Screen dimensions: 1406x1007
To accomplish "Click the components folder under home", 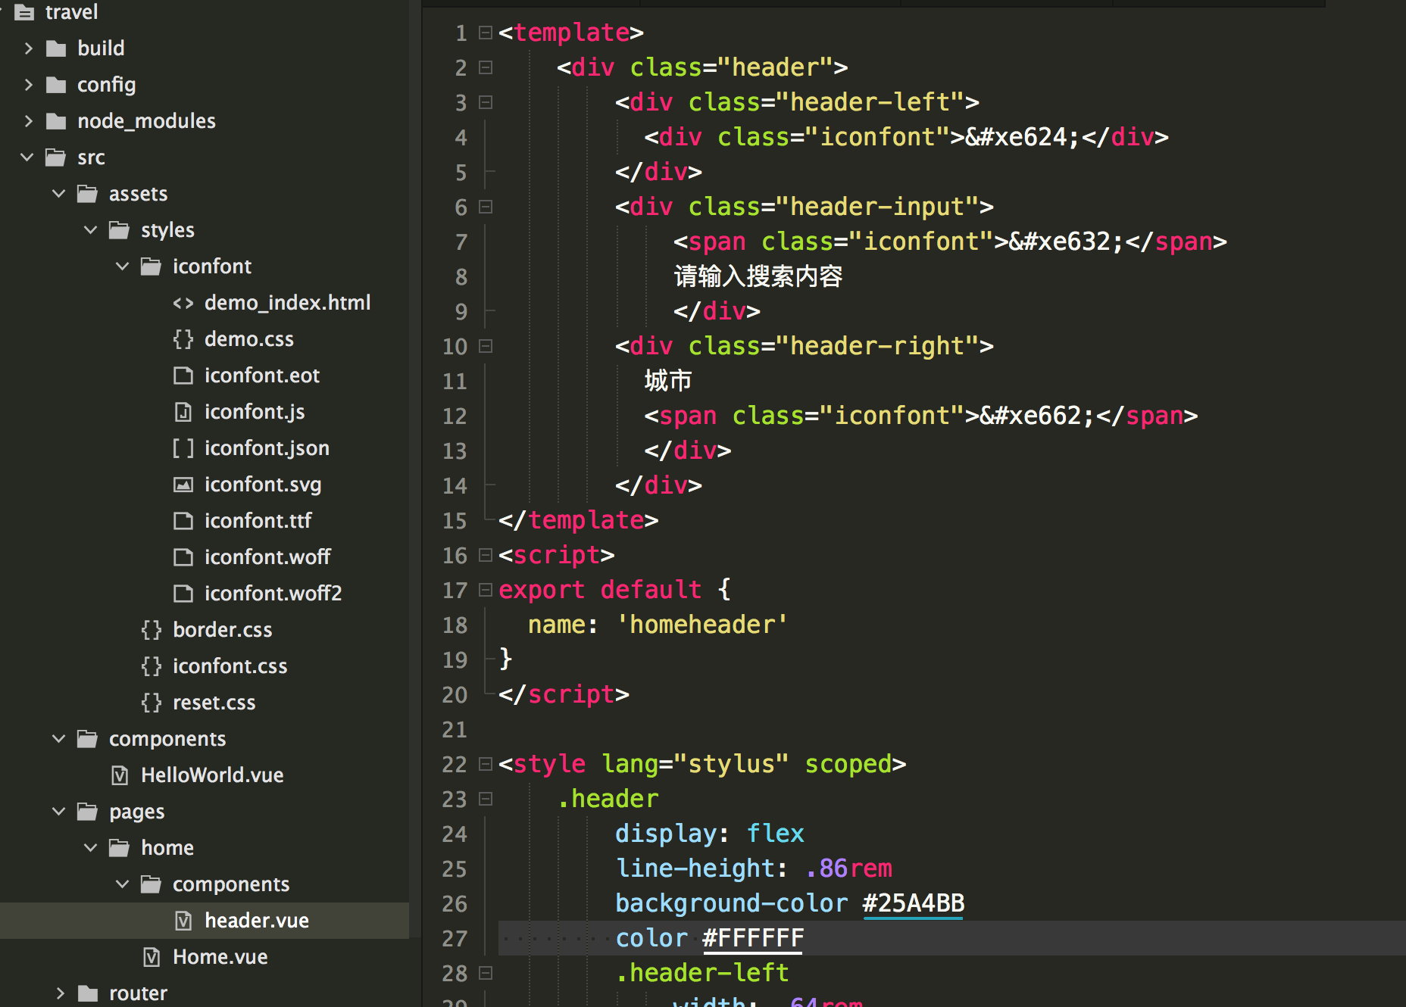I will click(x=231, y=884).
